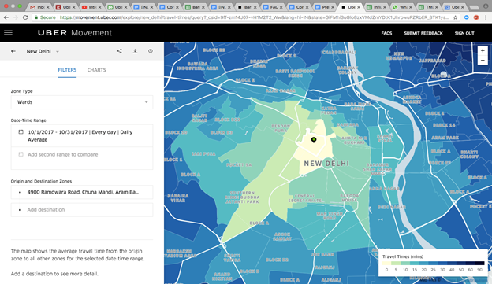This screenshot has height=284, width=492.
Task: Select the Pocket 9A zone on map
Action: coord(239,164)
